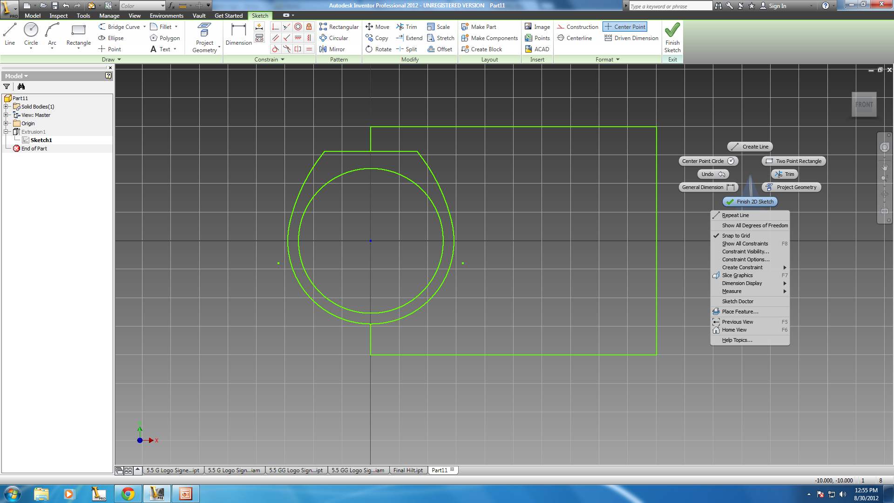The height and width of the screenshot is (503, 894).
Task: Insert an Image into the sketch
Action: (537, 27)
